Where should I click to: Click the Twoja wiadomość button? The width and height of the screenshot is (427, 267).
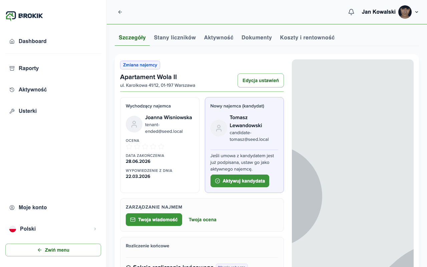tap(154, 220)
